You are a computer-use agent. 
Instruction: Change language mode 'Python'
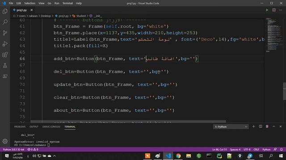(266, 149)
